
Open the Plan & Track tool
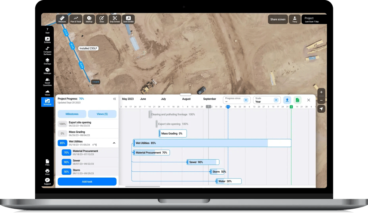pos(76,19)
